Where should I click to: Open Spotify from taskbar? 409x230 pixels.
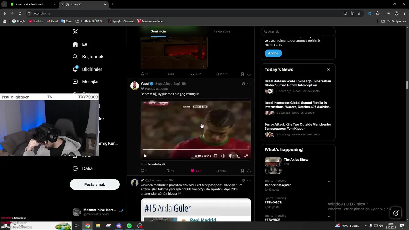pos(129,226)
